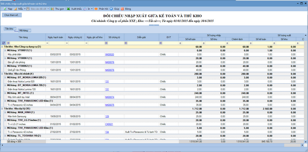Click the Tên kho grouping chip
The height and width of the screenshot is (152, 308).
pos(10,29)
